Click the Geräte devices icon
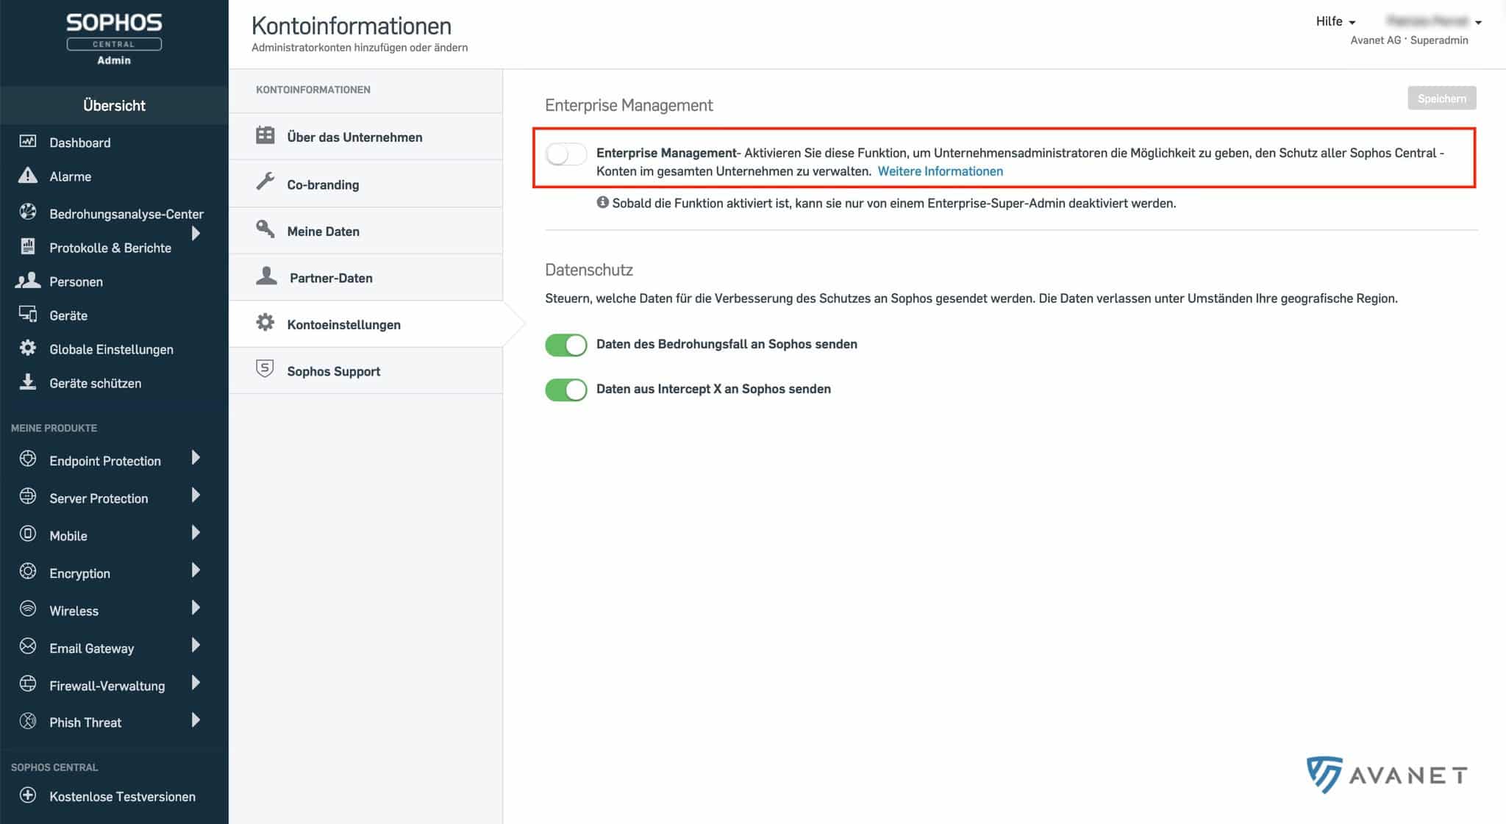The width and height of the screenshot is (1506, 824). click(28, 314)
